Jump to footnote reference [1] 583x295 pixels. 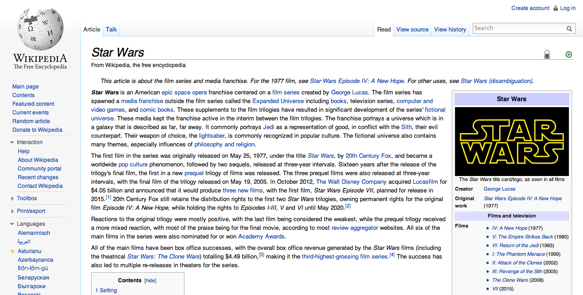coord(108,197)
